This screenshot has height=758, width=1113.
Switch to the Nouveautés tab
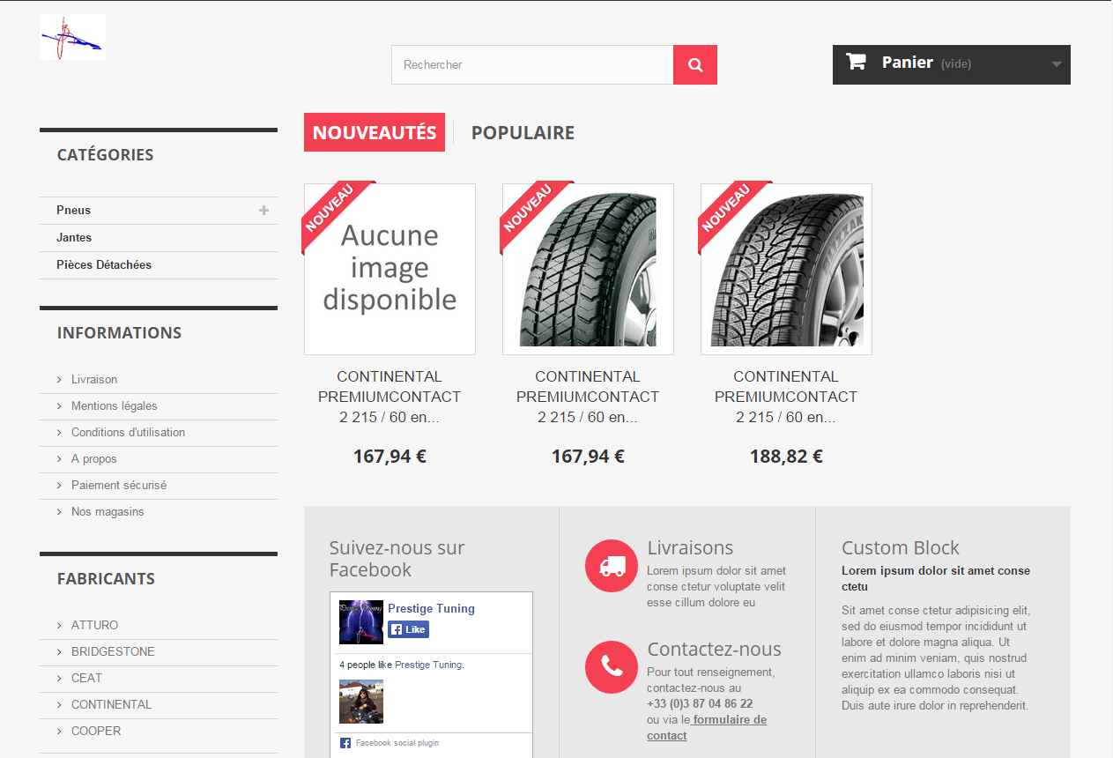[375, 132]
